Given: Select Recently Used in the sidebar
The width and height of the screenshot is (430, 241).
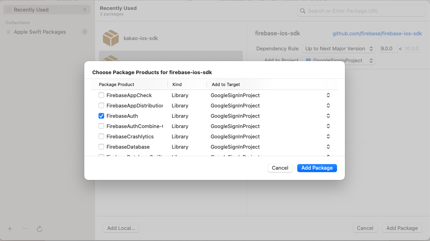Looking at the screenshot, I should pyautogui.click(x=46, y=10).
